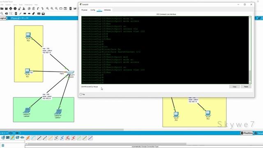Select the Draw Line tool
Screen dimensions: 263x148
click(x=20, y=14)
